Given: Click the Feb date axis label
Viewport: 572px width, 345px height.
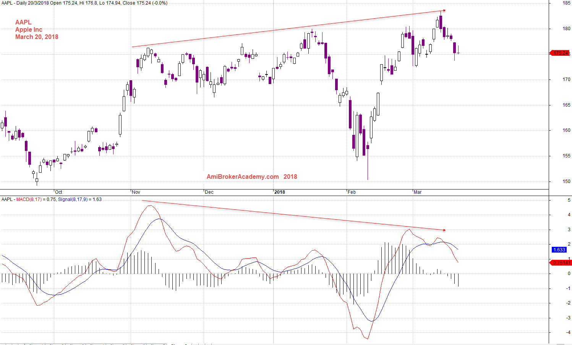Looking at the screenshot, I should click(352, 192).
